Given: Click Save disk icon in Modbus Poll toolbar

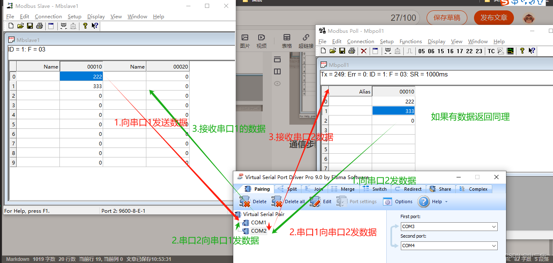Looking at the screenshot, I should coord(342,51).
